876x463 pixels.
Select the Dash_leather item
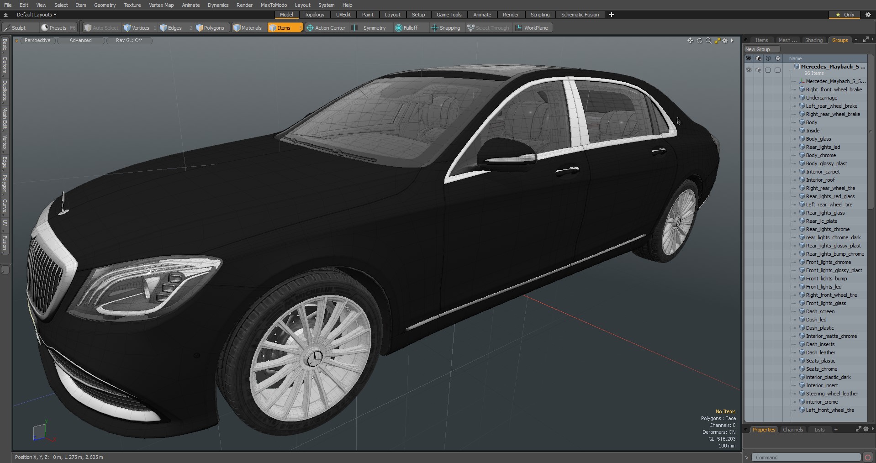pyautogui.click(x=821, y=353)
